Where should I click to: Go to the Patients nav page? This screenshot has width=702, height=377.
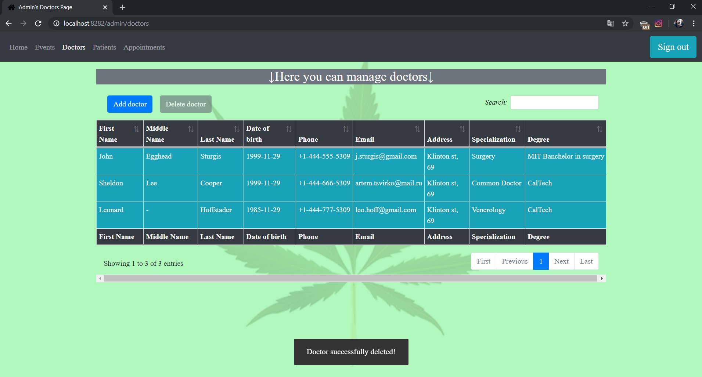[x=104, y=47]
